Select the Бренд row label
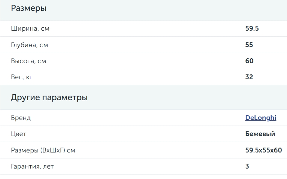The height and width of the screenshot is (179, 287). pyautogui.click(x=21, y=118)
